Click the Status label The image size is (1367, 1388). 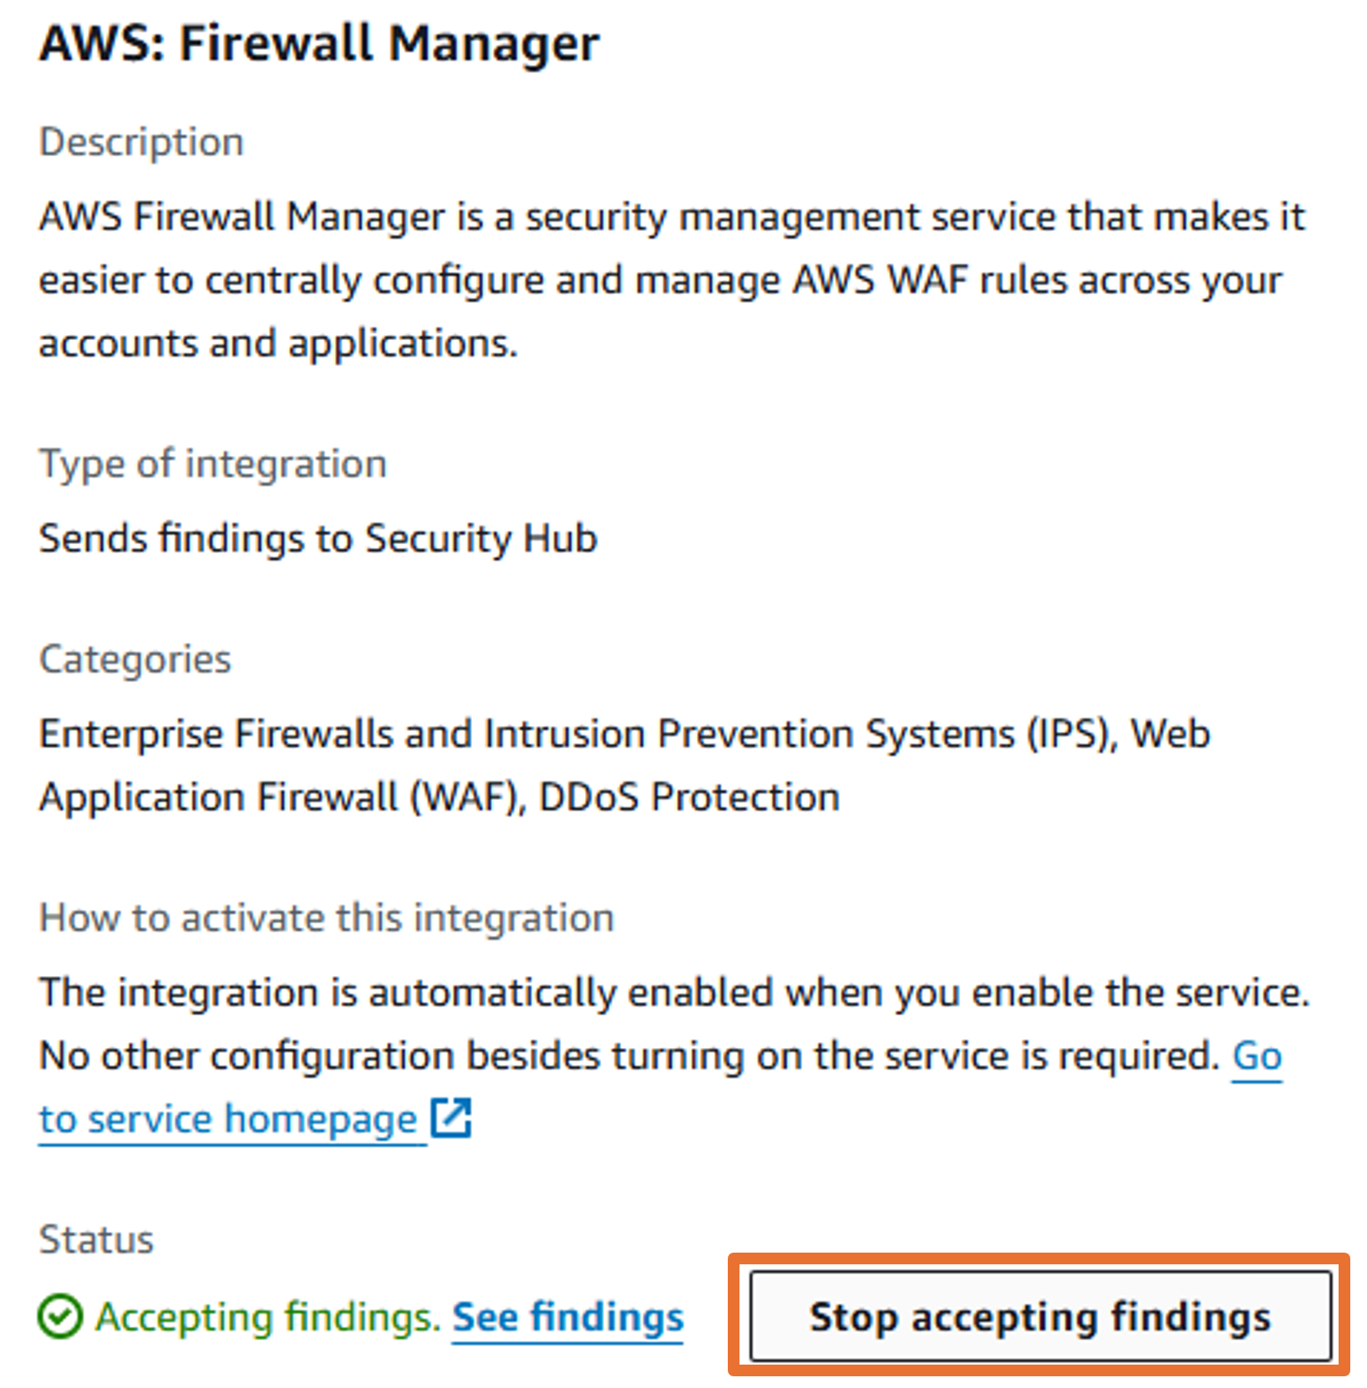pos(96,1239)
